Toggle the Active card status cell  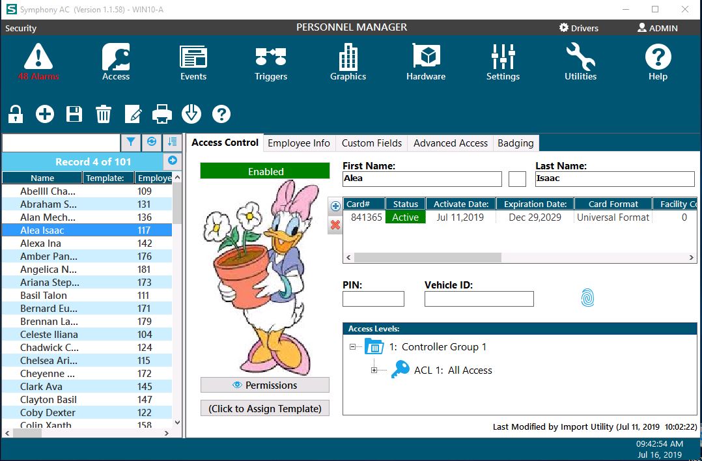[x=405, y=217]
